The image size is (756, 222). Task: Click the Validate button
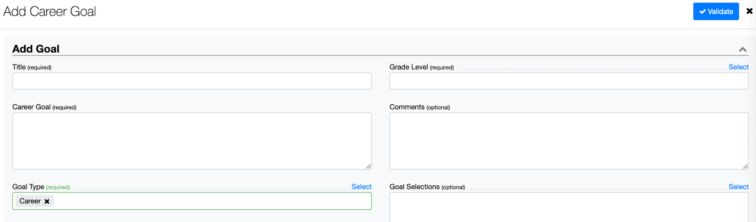pos(716,11)
